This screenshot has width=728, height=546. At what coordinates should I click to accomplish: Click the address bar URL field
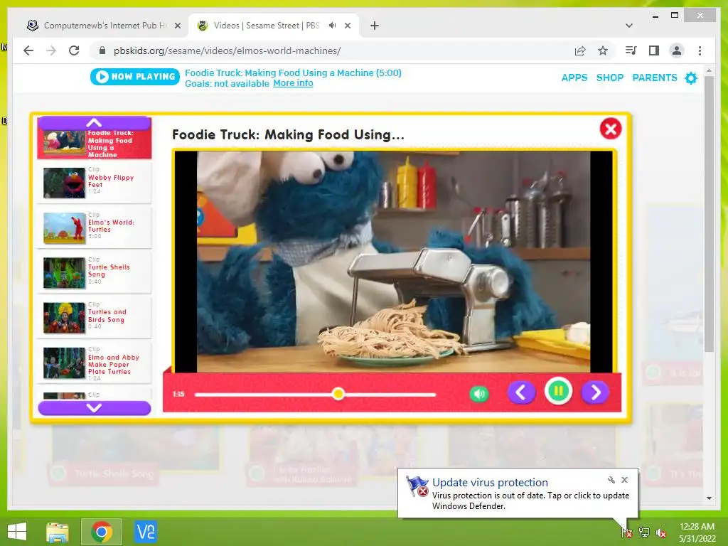click(334, 50)
